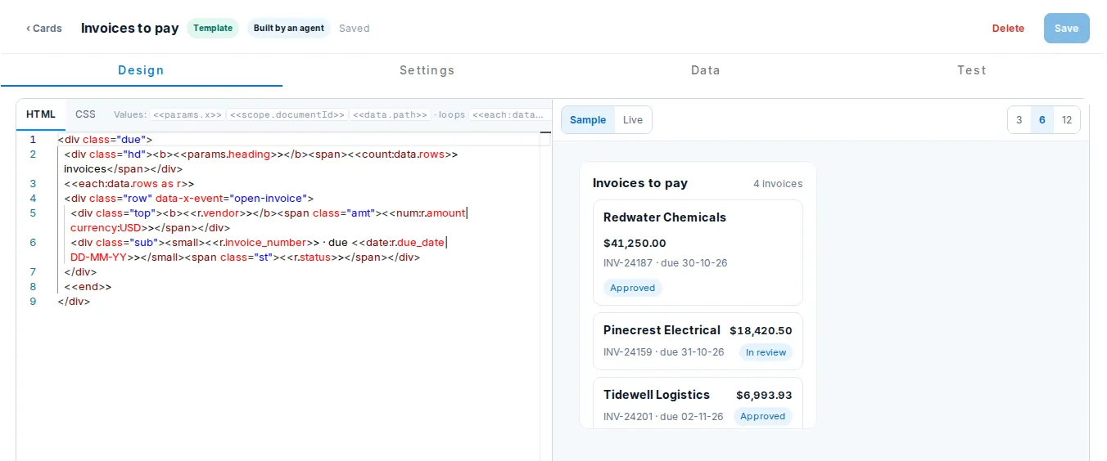The height and width of the screenshot is (461, 1107).
Task: Open the Data tab
Action: (x=705, y=70)
